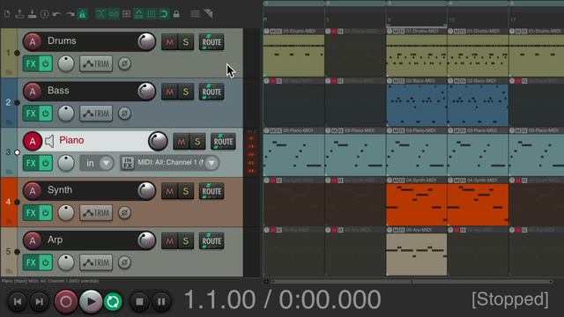Open the Piano 'in' record mode dropdown
Image resolution: width=564 pixels, height=317 pixels.
pos(96,163)
